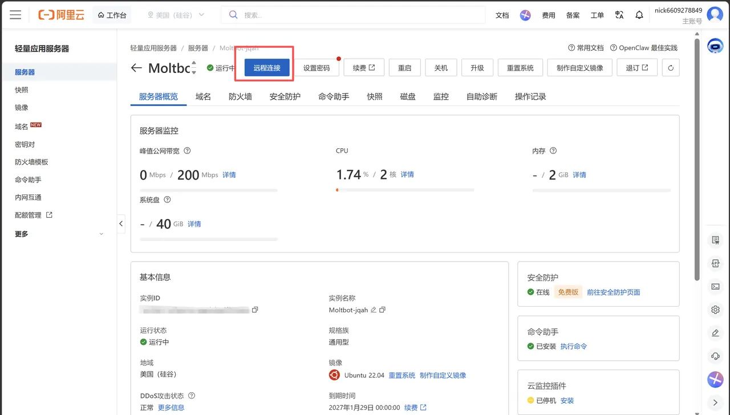Contact support via the headset icon
The width and height of the screenshot is (730, 415).
click(715, 356)
